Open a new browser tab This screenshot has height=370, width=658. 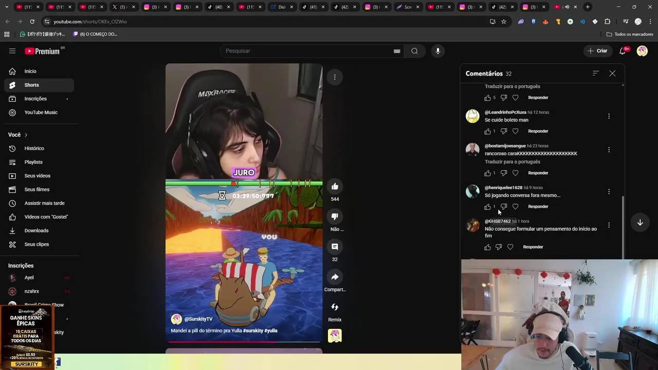click(588, 7)
